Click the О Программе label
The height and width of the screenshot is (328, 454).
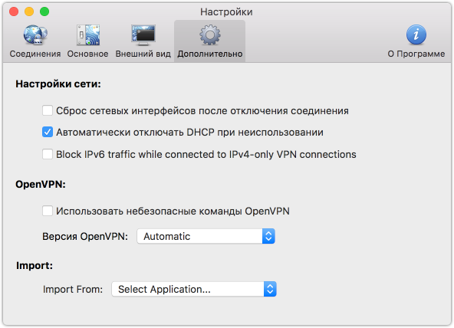[x=416, y=54]
